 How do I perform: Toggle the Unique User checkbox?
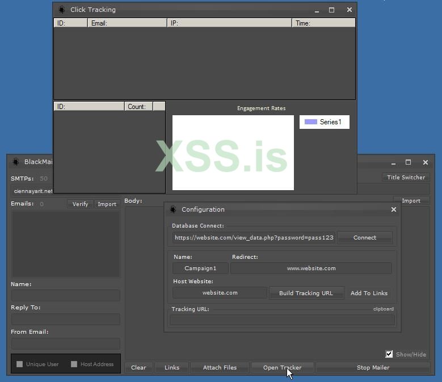19,364
